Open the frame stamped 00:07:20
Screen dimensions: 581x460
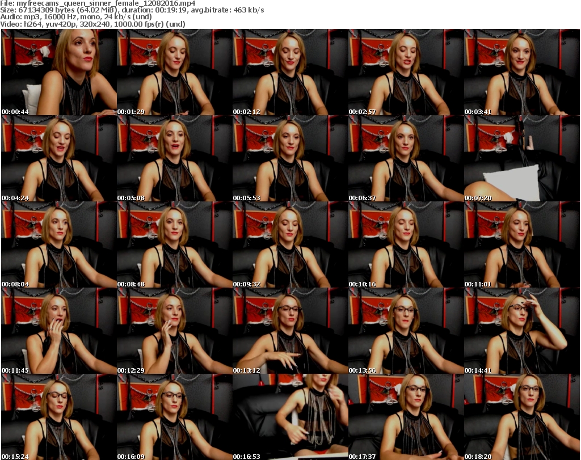pos(522,158)
